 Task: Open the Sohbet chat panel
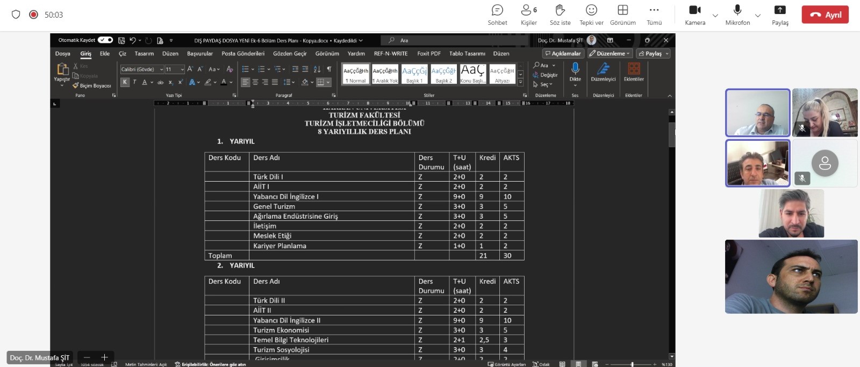click(x=497, y=15)
